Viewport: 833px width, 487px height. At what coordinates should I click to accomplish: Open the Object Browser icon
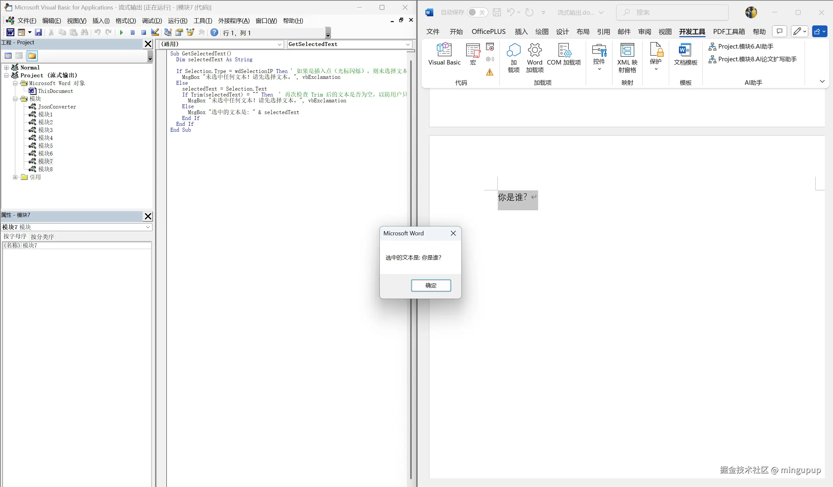[x=190, y=32]
